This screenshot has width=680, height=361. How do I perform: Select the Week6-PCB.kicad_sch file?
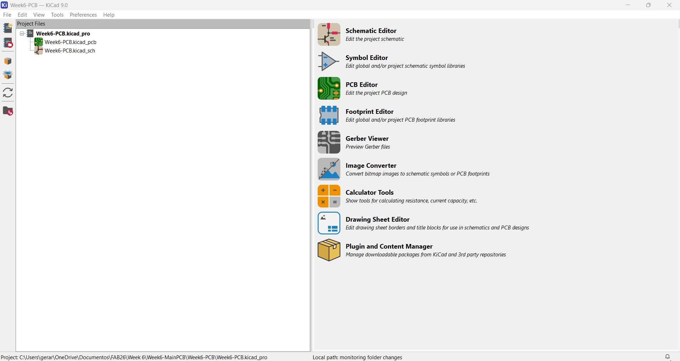click(70, 51)
